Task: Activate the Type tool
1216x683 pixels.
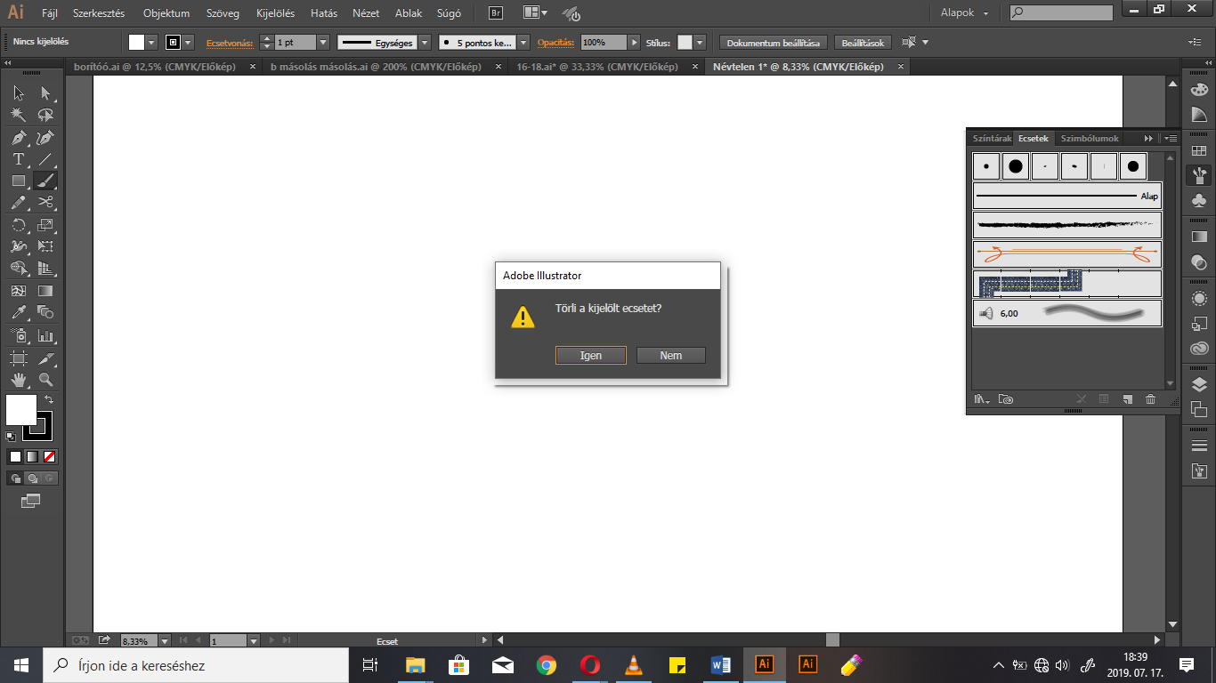Action: (19, 158)
